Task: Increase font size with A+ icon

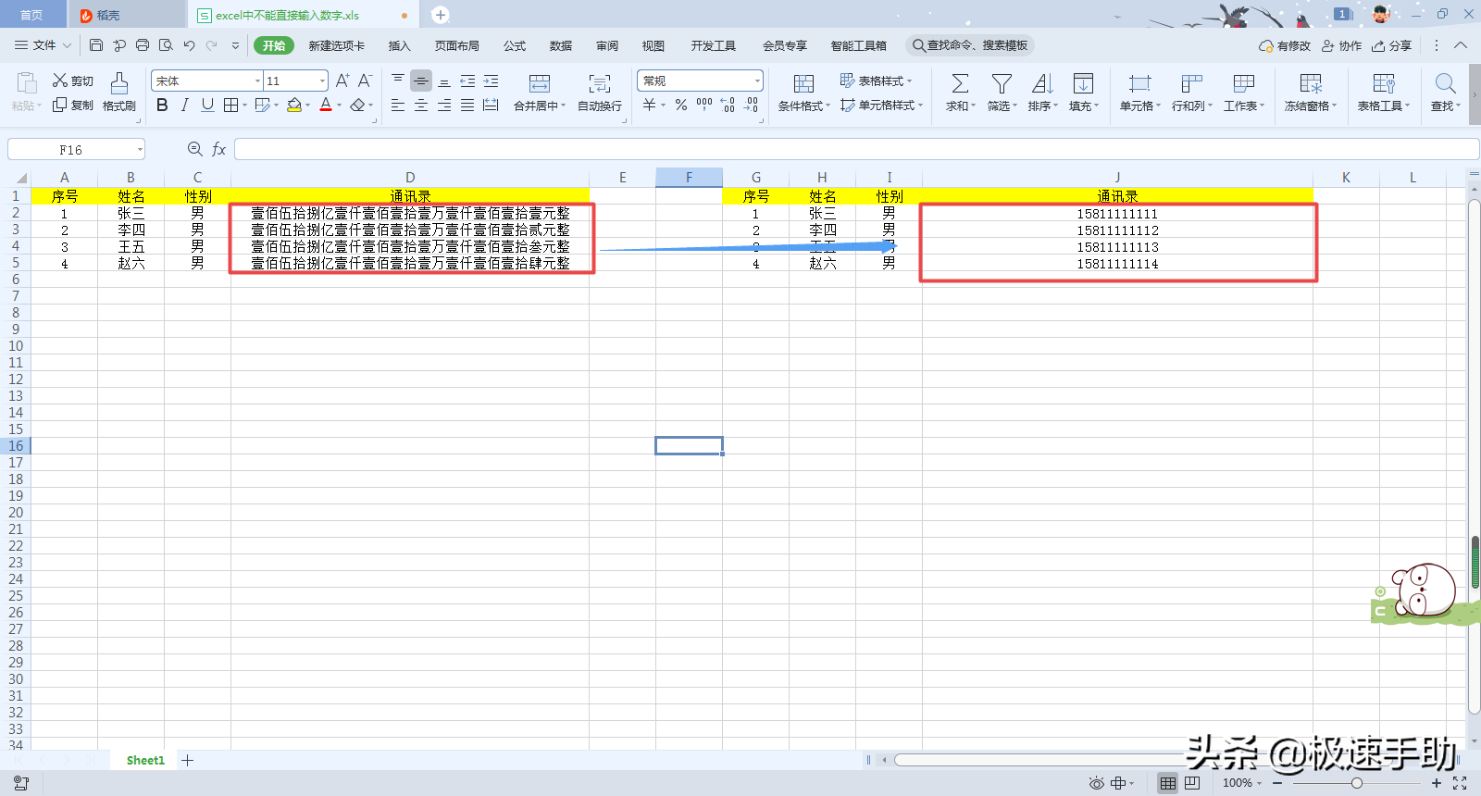Action: 342,81
